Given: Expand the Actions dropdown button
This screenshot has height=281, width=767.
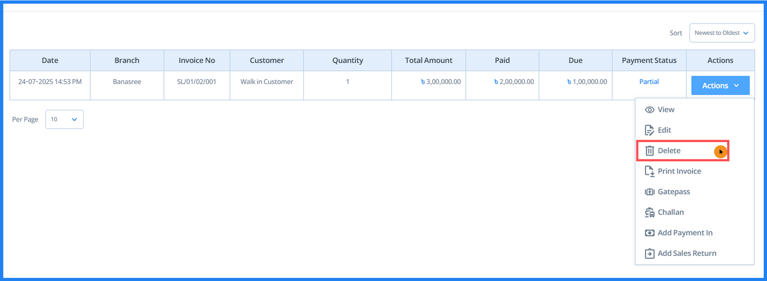Looking at the screenshot, I should [x=720, y=85].
